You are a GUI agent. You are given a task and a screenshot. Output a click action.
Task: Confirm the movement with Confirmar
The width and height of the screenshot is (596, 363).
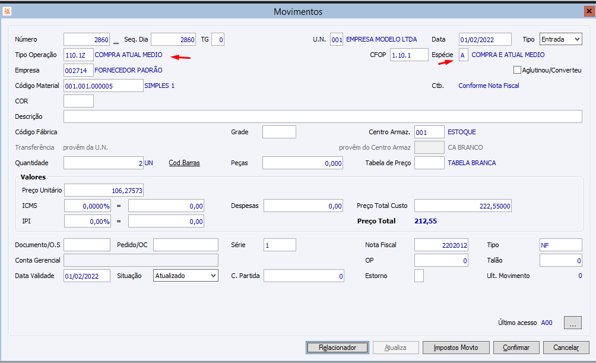pyautogui.click(x=516, y=348)
